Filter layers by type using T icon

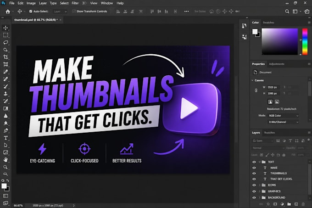290,141
